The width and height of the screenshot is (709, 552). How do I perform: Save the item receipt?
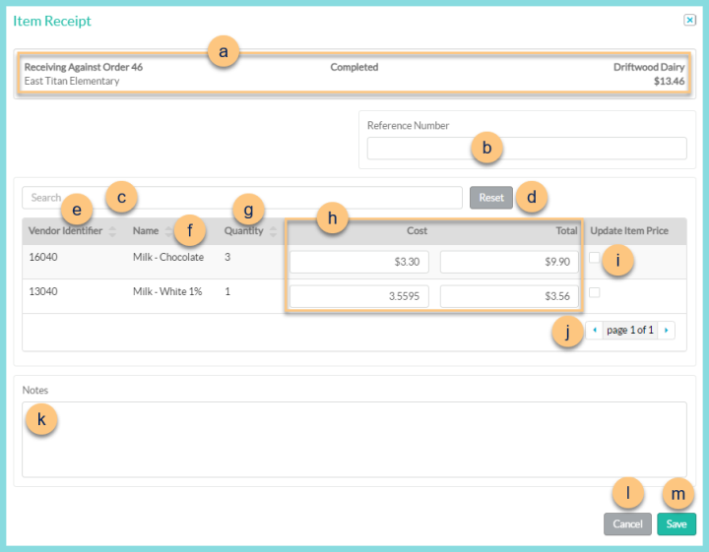[676, 524]
